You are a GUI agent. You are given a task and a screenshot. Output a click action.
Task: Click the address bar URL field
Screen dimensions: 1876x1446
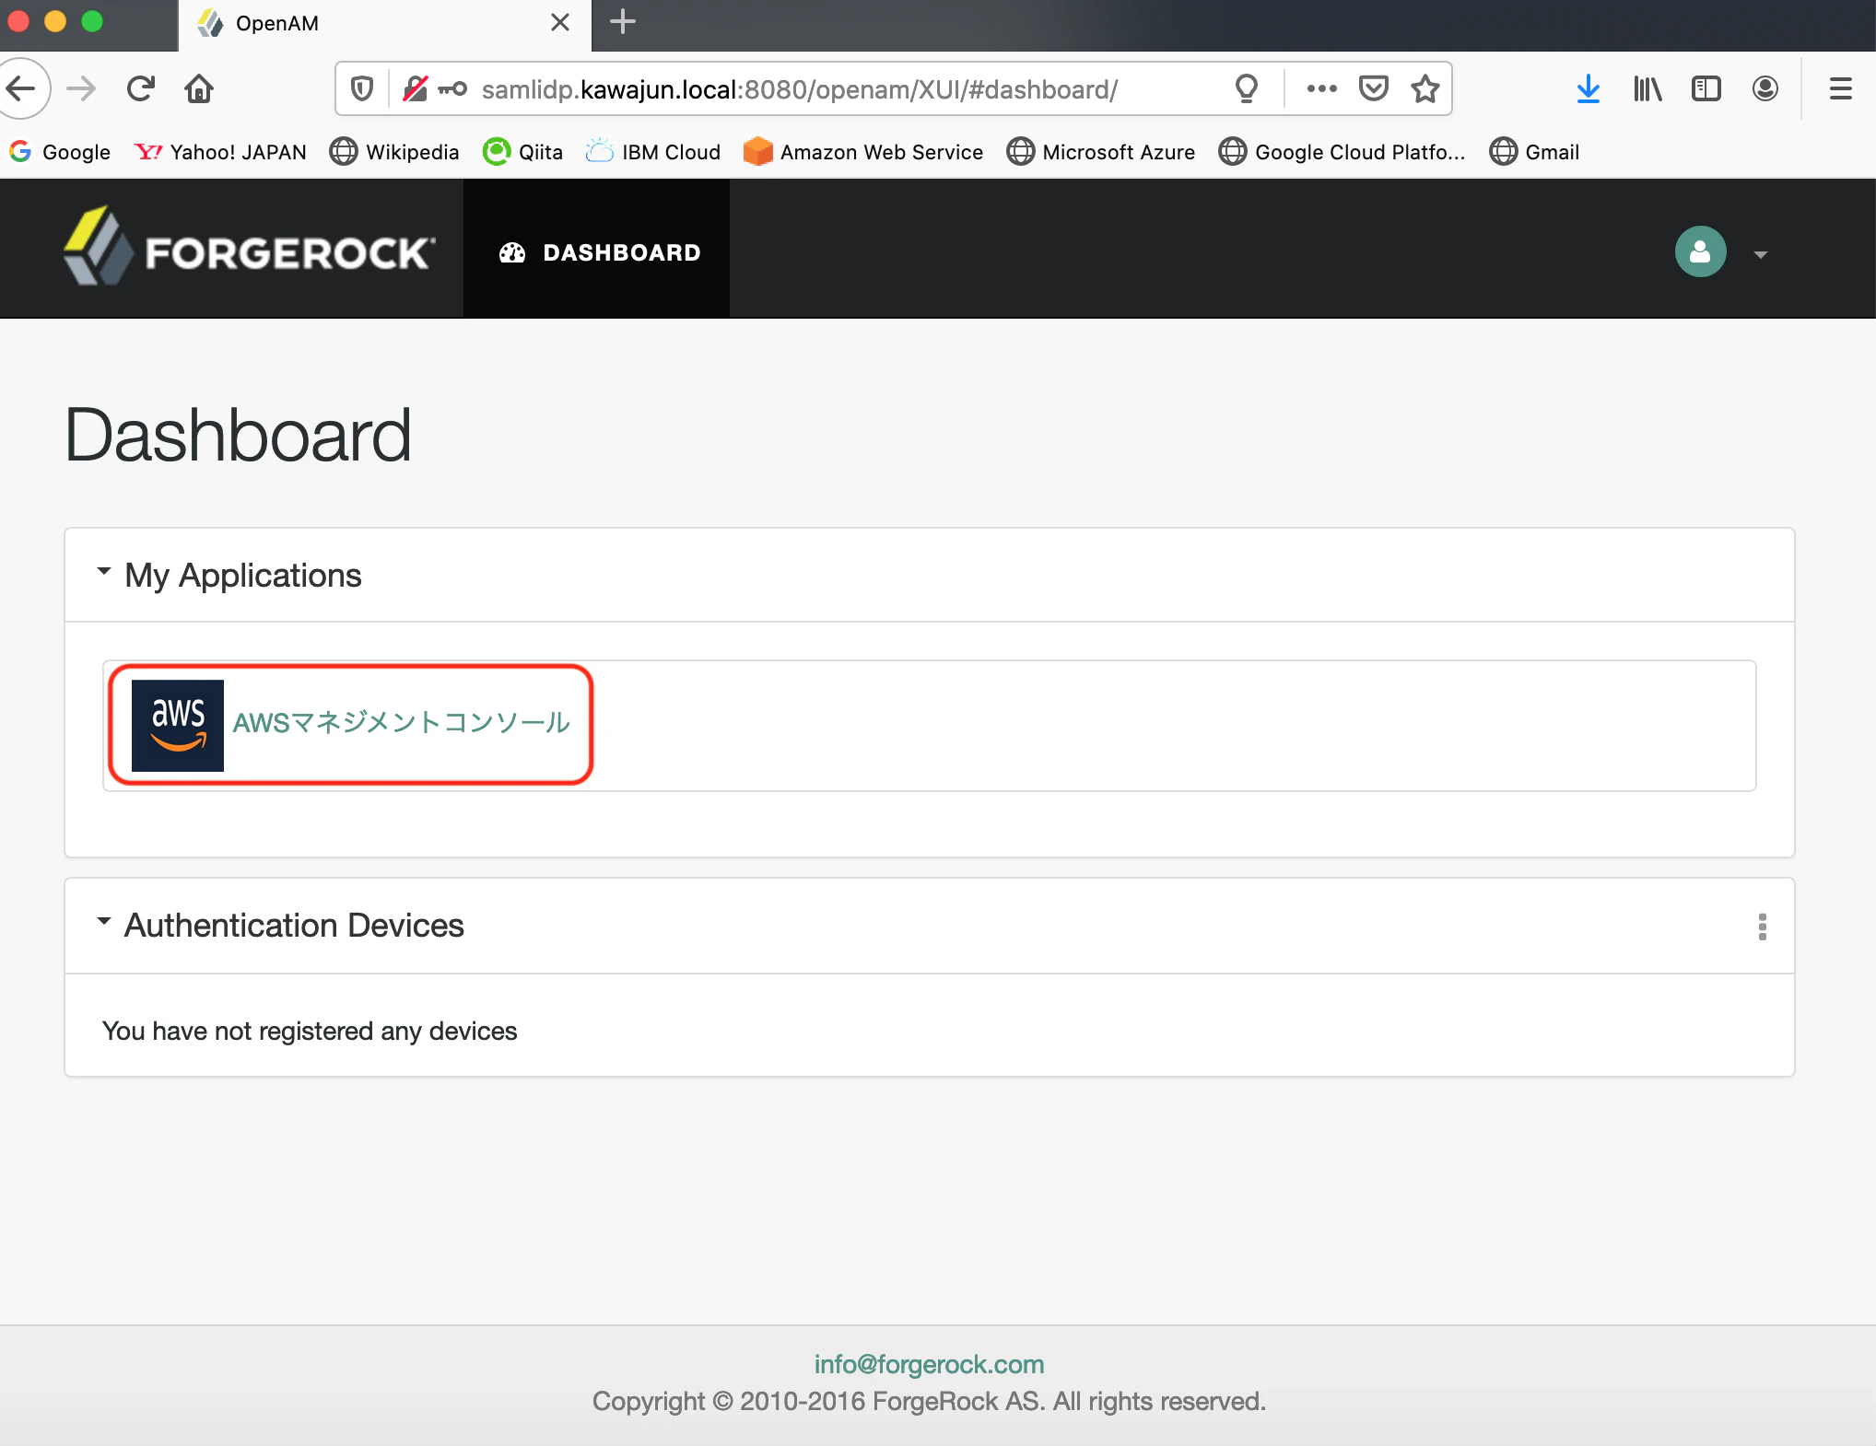(798, 89)
